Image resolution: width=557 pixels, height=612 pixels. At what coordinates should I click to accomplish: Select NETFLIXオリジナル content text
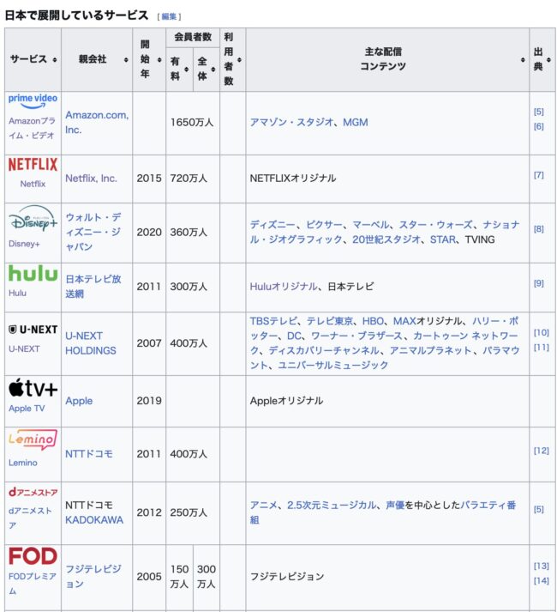293,179
